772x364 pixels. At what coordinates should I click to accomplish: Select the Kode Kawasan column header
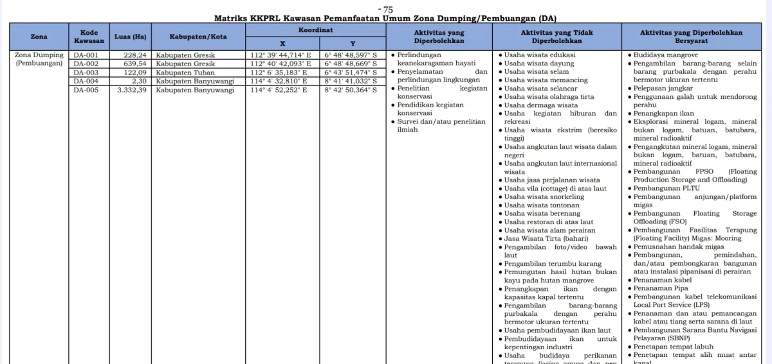pyautogui.click(x=89, y=37)
